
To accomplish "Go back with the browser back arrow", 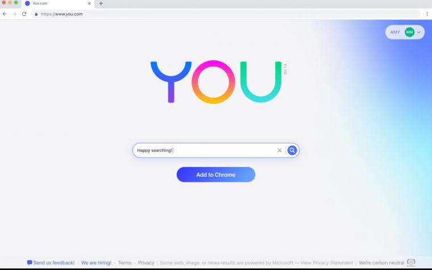I will coord(5,14).
